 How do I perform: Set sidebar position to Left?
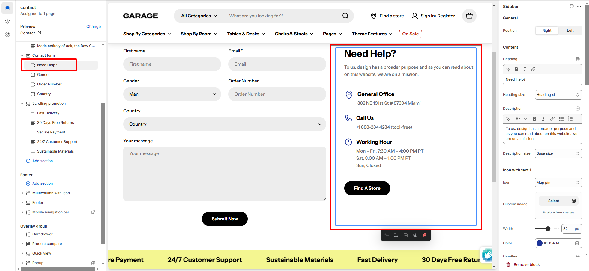click(570, 31)
